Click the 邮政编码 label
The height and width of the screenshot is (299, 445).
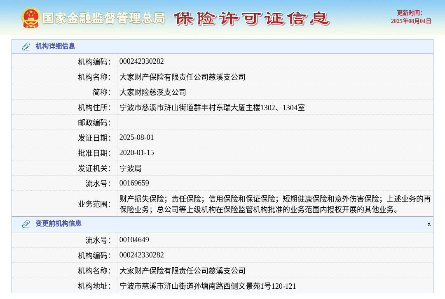[94, 123]
